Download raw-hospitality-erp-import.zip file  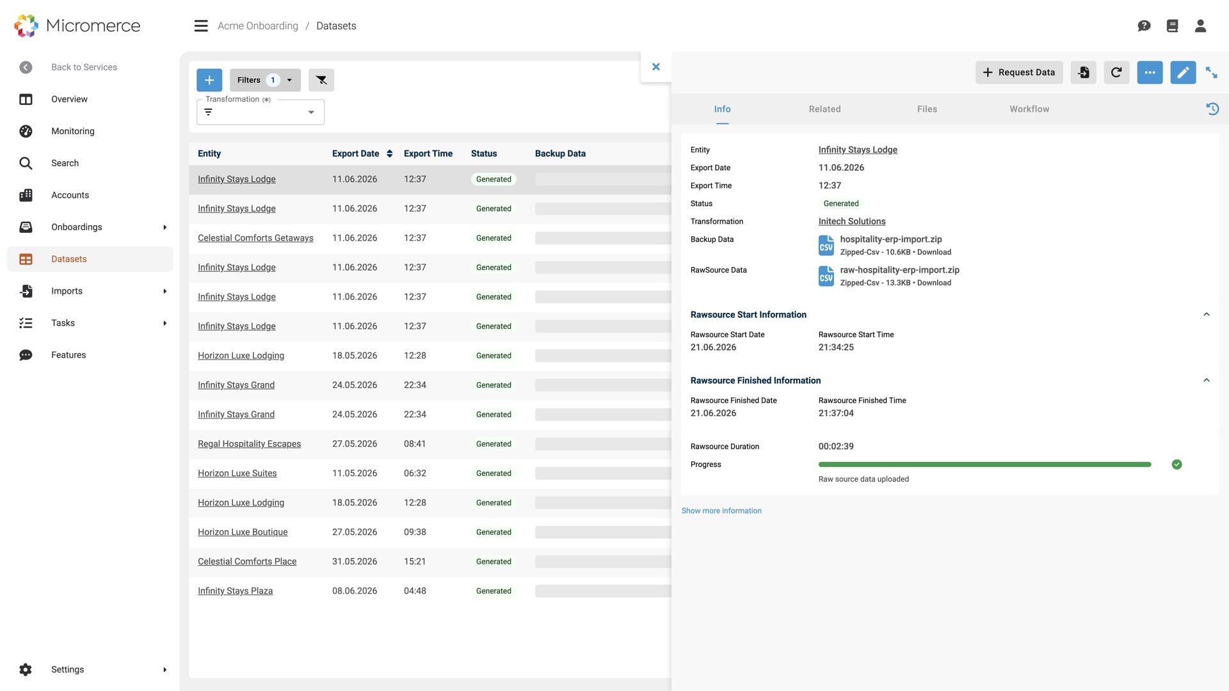click(x=934, y=283)
